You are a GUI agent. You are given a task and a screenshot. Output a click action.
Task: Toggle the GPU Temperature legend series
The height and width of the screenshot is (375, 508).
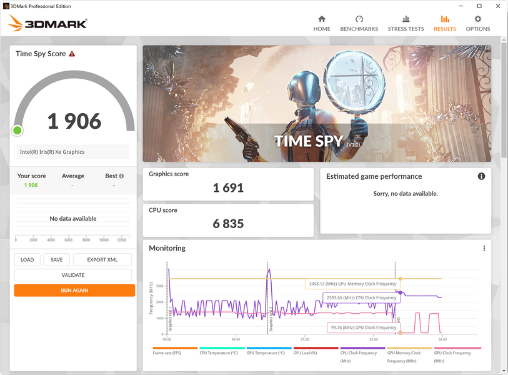268,351
